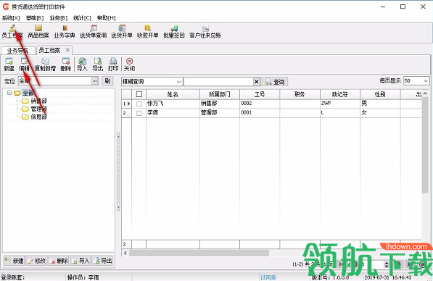Click 导入 import icon in tab toolbar
Screen dimensions: 433x281
coord(82,64)
